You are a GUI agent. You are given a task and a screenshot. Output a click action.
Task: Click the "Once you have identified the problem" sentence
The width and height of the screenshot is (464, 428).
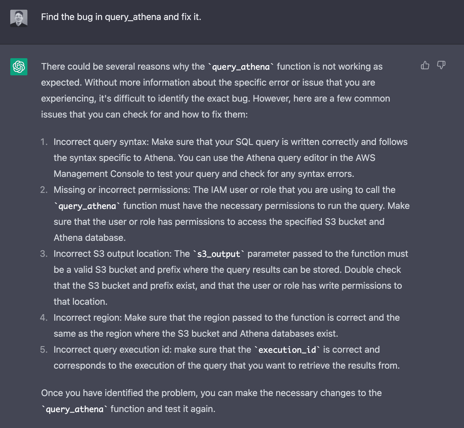pyautogui.click(x=211, y=393)
